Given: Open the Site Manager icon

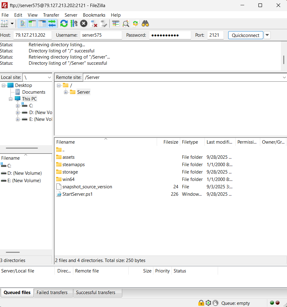Looking at the screenshot, I should [x=5, y=23].
